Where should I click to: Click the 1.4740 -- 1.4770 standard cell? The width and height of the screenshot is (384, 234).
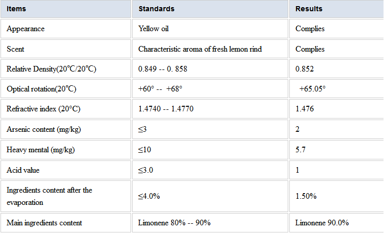point(210,109)
